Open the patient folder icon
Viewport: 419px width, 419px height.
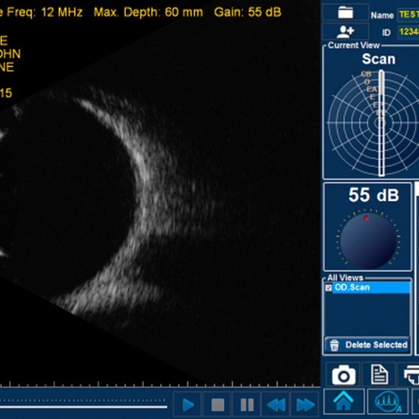coord(346,12)
